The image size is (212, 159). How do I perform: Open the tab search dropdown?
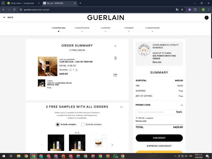tap(3, 3)
